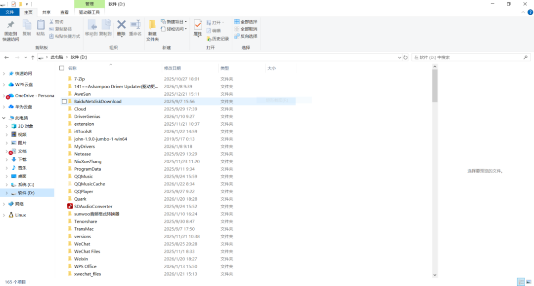Click the ribbon Edit icon

(x=209, y=31)
